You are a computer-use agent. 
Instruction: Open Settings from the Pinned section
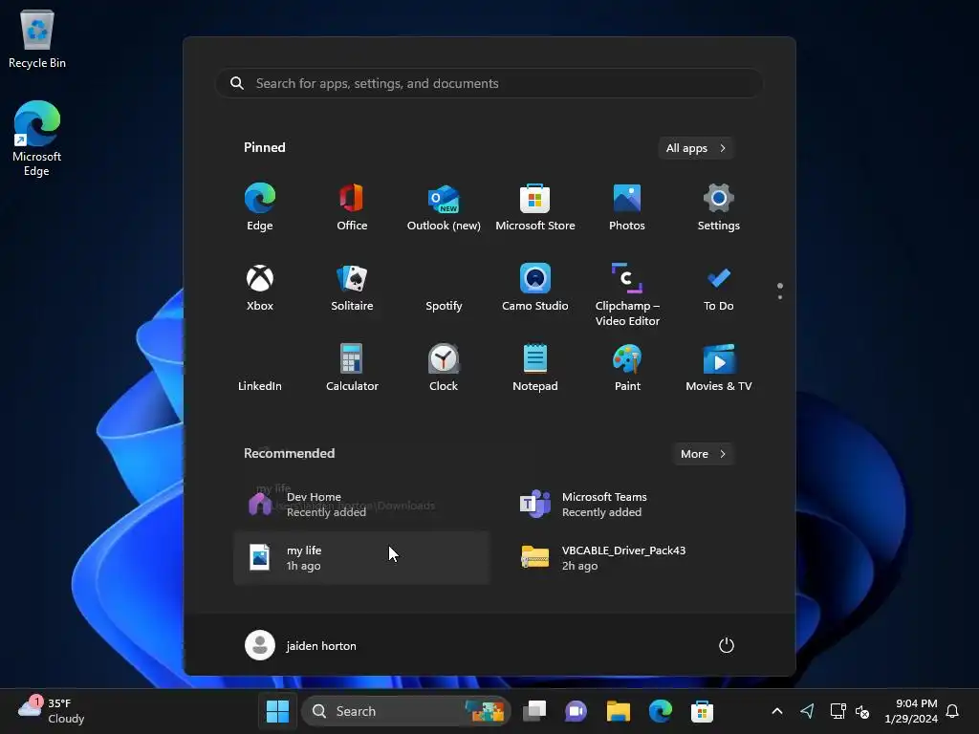[x=719, y=207]
